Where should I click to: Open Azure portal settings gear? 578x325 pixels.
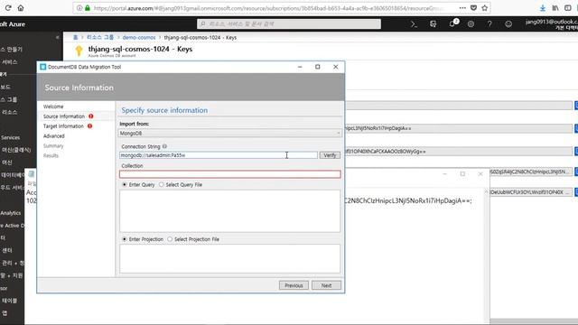(x=471, y=24)
